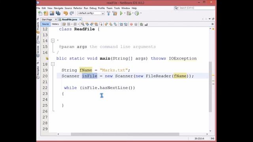Collapse the Javadoc comment fold at line 14

click(x=53, y=41)
